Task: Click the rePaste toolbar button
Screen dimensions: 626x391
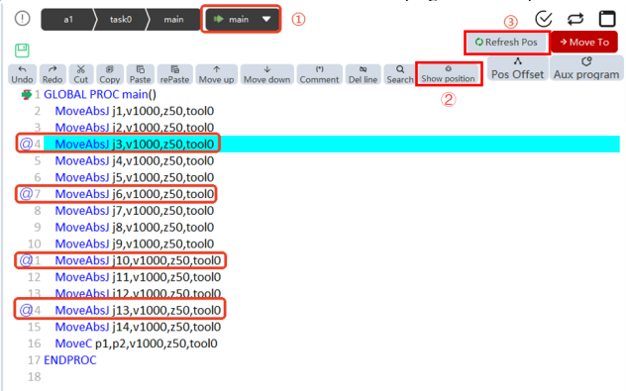Action: (x=174, y=74)
